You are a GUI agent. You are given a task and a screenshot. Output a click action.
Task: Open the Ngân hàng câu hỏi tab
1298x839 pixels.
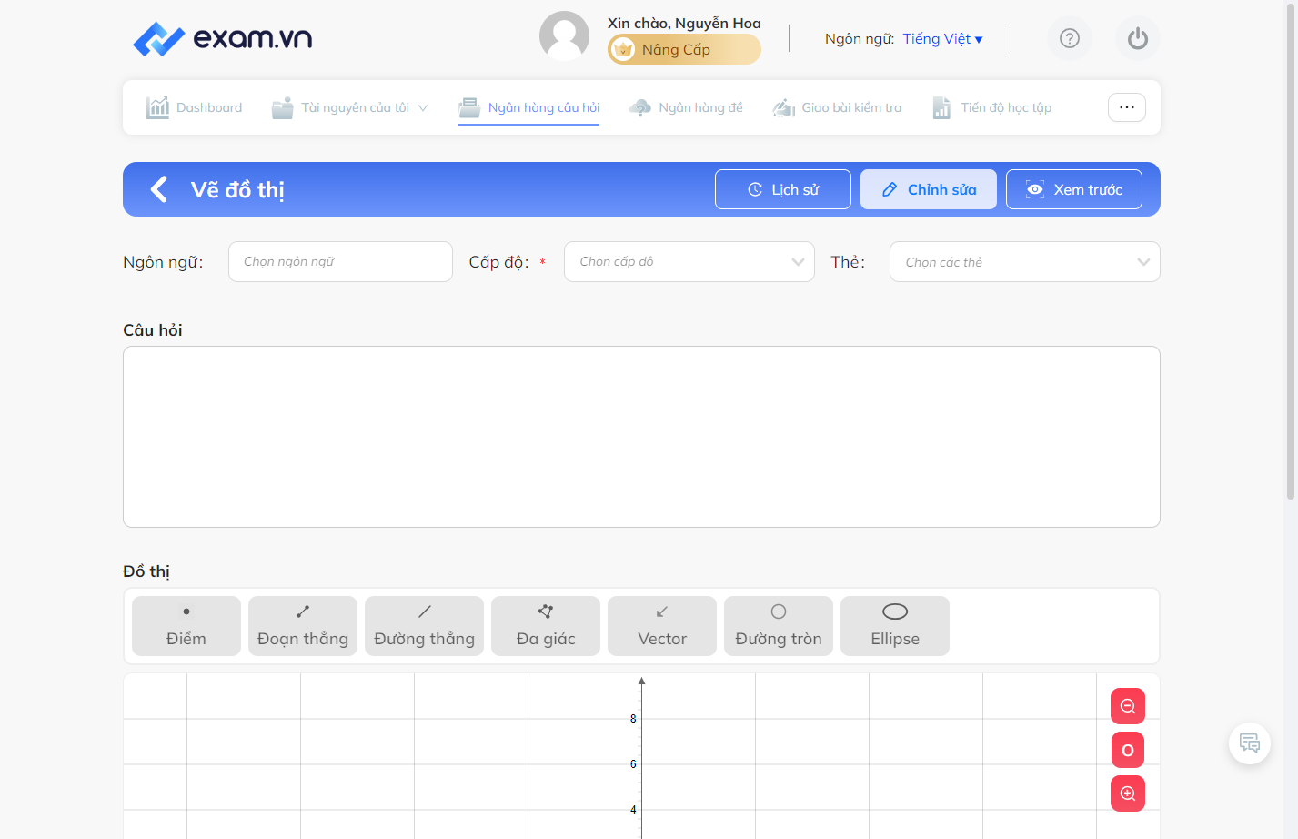pyautogui.click(x=529, y=107)
